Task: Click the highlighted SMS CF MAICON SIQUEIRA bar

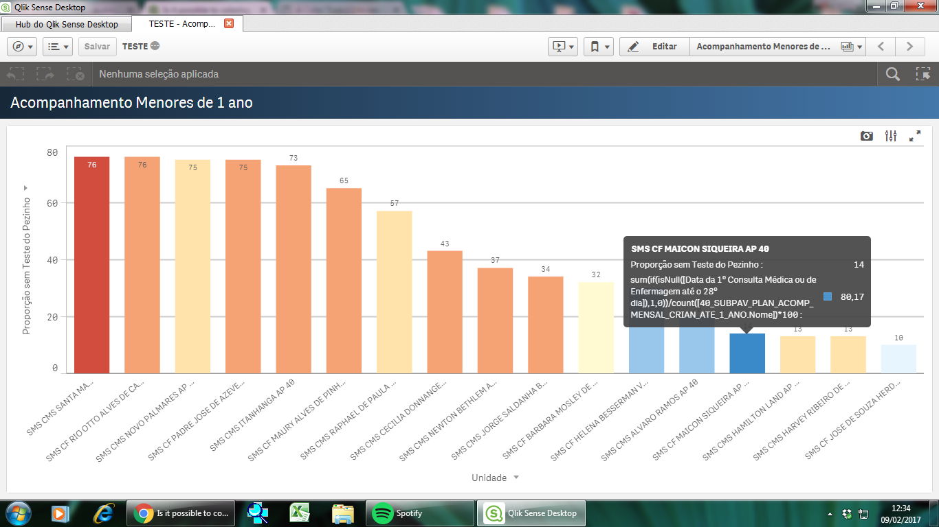Action: tap(747, 353)
